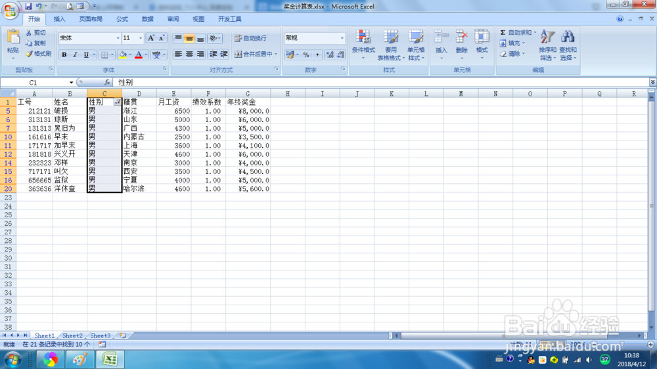
Task: Apply the red font color A
Action: coord(139,54)
